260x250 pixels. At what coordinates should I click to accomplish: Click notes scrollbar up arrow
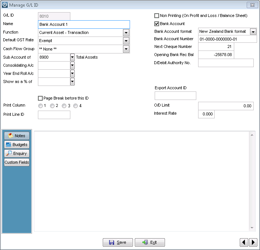(x=252, y=135)
